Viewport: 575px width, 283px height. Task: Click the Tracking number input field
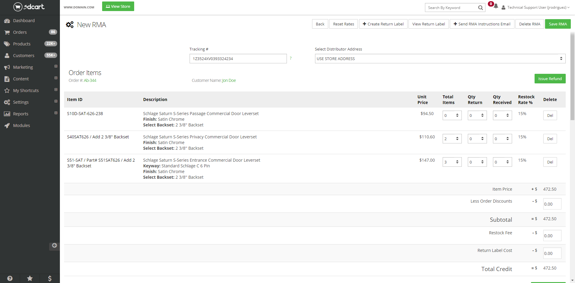(x=238, y=59)
